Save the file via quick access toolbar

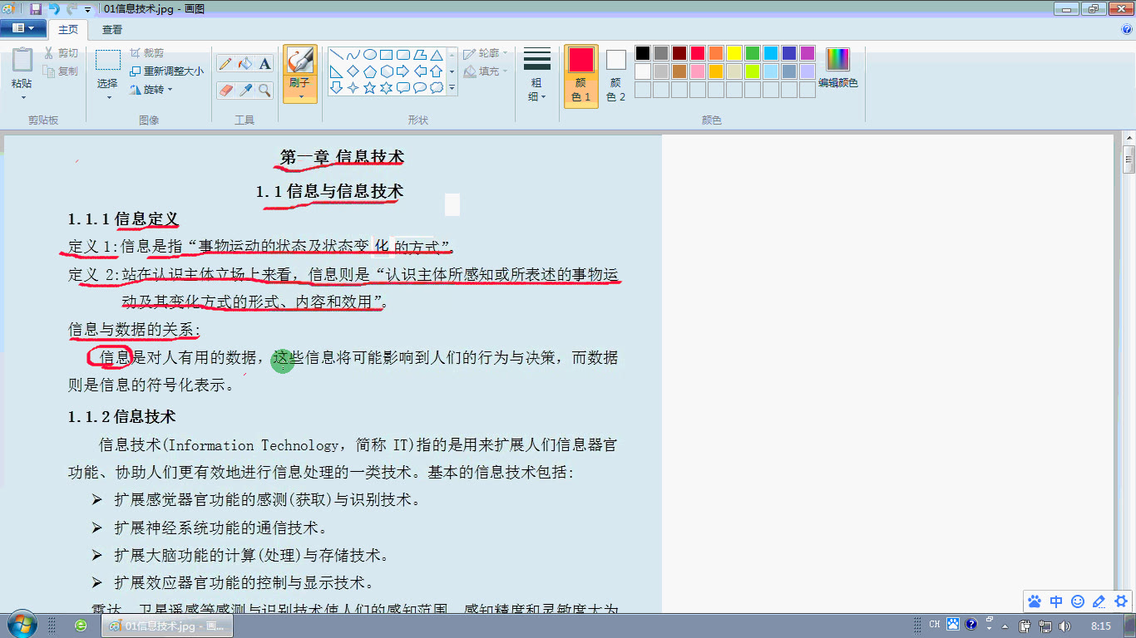click(36, 9)
